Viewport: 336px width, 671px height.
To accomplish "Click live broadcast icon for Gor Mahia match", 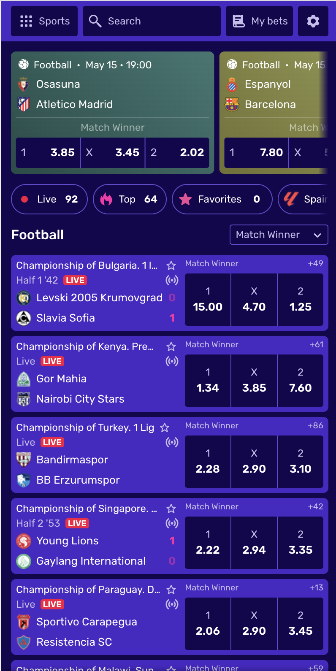I will click(172, 361).
